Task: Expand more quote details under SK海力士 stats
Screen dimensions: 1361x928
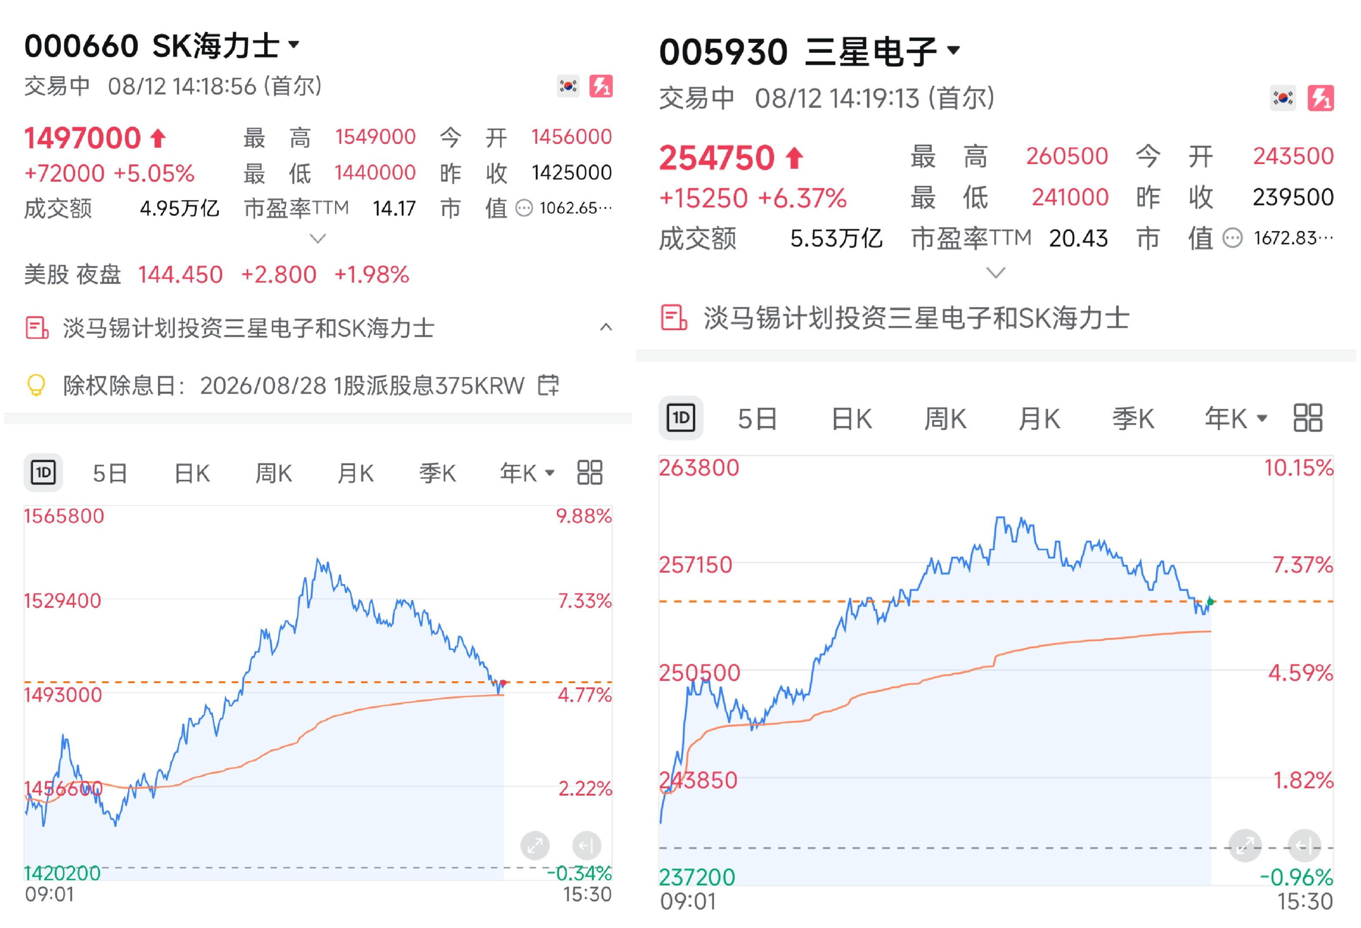Action: pyautogui.click(x=318, y=238)
